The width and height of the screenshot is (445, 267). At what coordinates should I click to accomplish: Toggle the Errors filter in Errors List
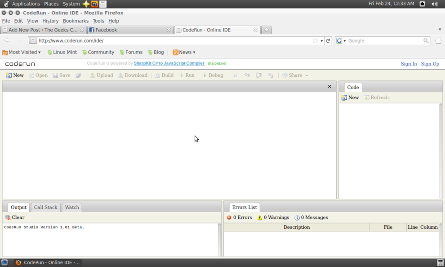coord(240,218)
